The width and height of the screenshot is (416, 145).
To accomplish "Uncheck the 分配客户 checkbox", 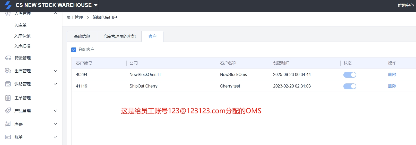I will tap(74, 50).
